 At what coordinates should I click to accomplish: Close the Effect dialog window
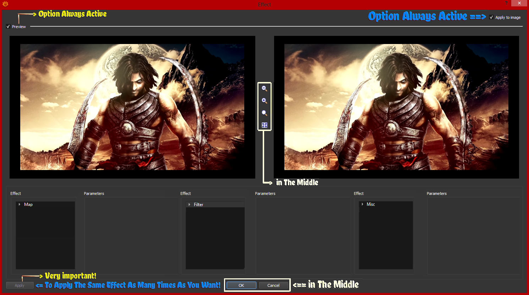[x=519, y=3]
